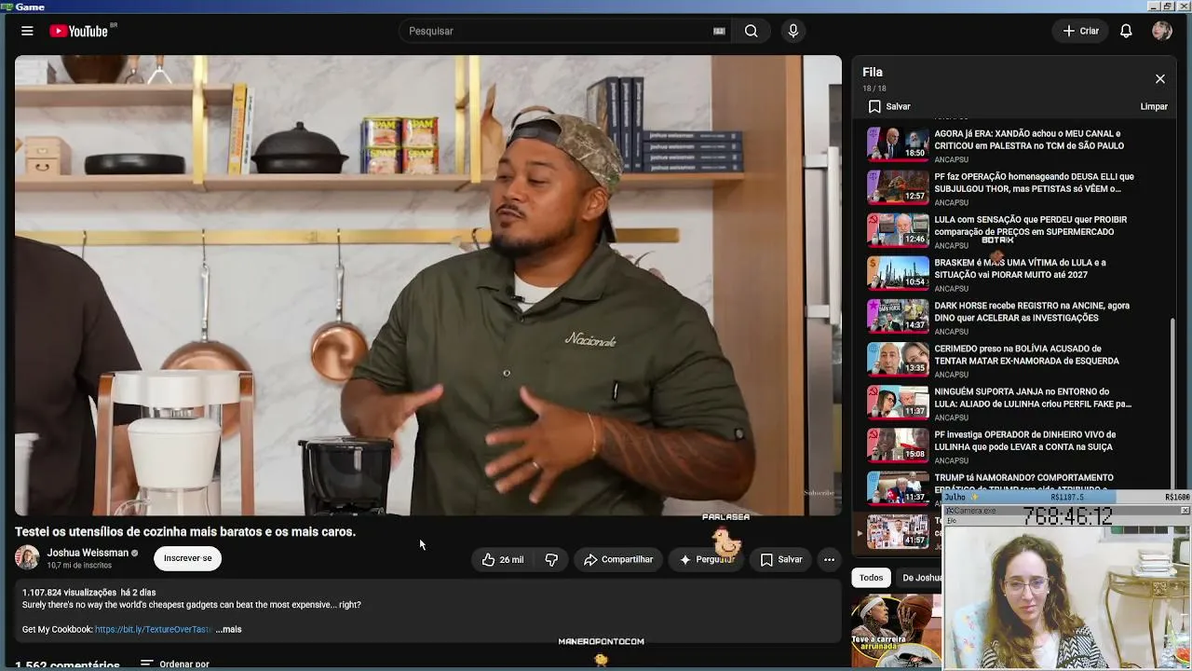Go to the YouTube home logo

[80, 31]
